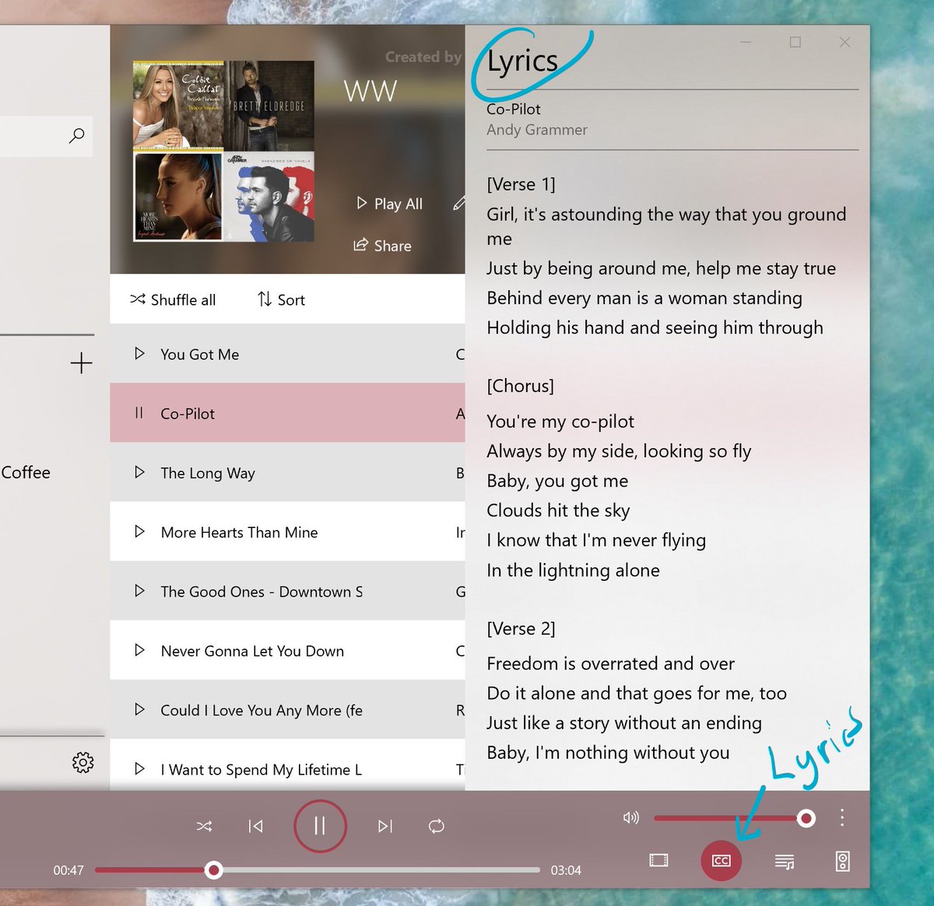Click Play All on the playlist

pyautogui.click(x=389, y=203)
